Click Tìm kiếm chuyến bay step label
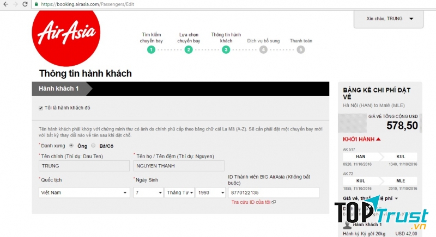The width and height of the screenshot is (436, 237). click(152, 38)
